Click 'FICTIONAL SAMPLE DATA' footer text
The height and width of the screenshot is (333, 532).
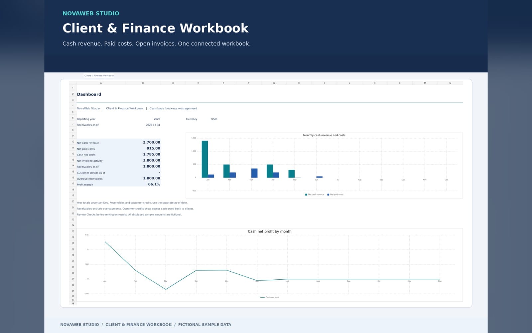pyautogui.click(x=204, y=325)
